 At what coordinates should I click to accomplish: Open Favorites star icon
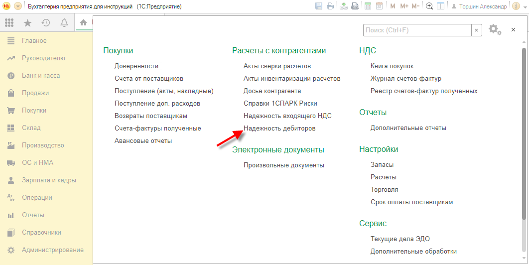tap(28, 22)
